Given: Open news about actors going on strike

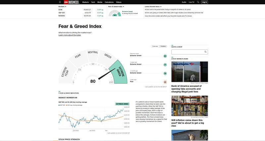Looking at the screenshot, I should pyautogui.click(x=174, y=13).
